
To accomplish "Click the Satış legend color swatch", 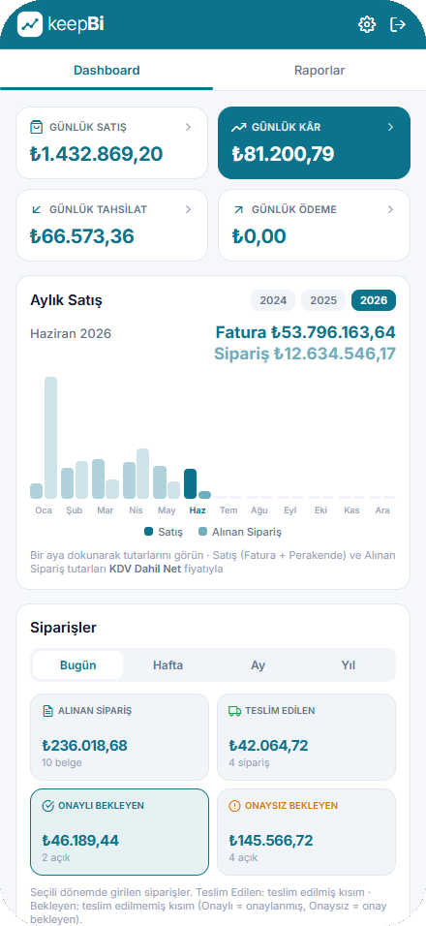I will tap(149, 532).
